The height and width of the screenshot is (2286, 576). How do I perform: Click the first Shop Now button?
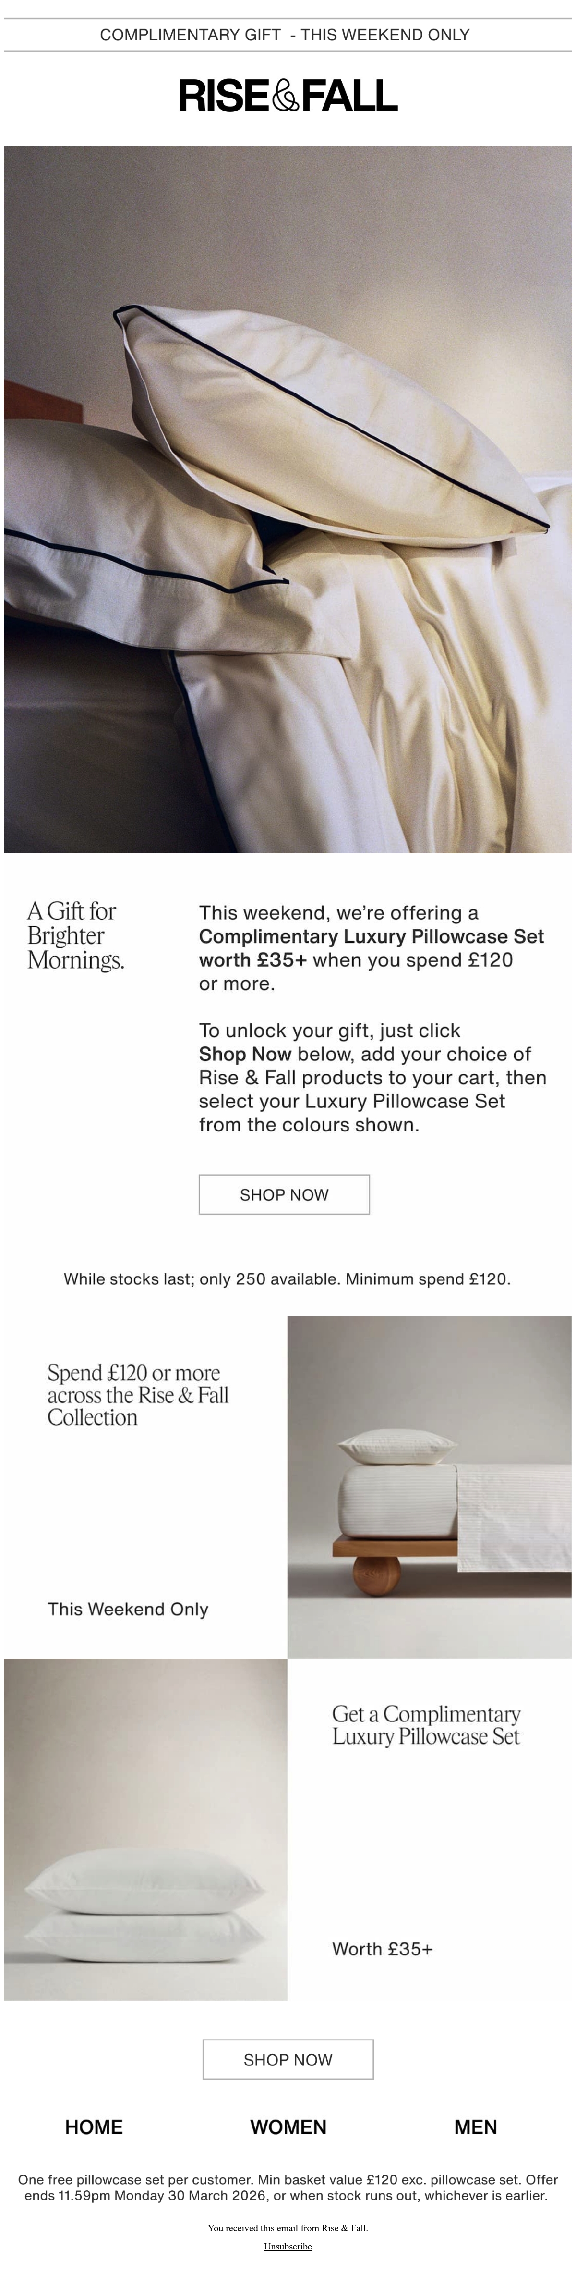285,1194
